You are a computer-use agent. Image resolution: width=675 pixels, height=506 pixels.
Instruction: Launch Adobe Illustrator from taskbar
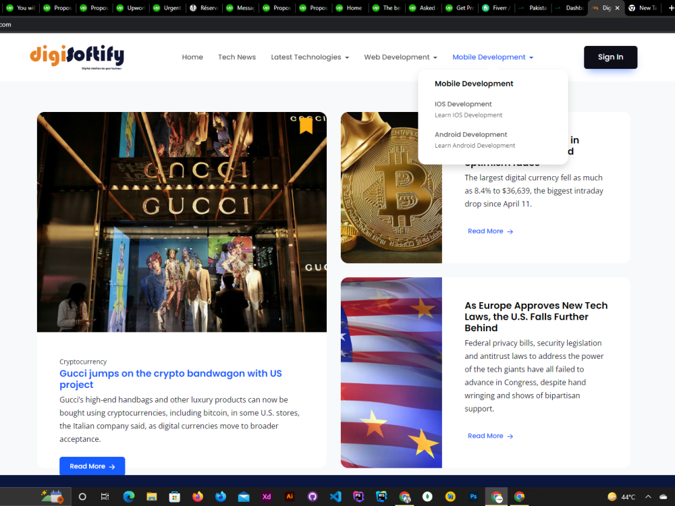pyautogui.click(x=290, y=497)
